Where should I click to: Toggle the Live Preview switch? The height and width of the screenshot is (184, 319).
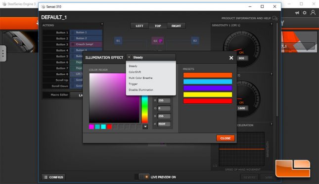pyautogui.click(x=142, y=177)
